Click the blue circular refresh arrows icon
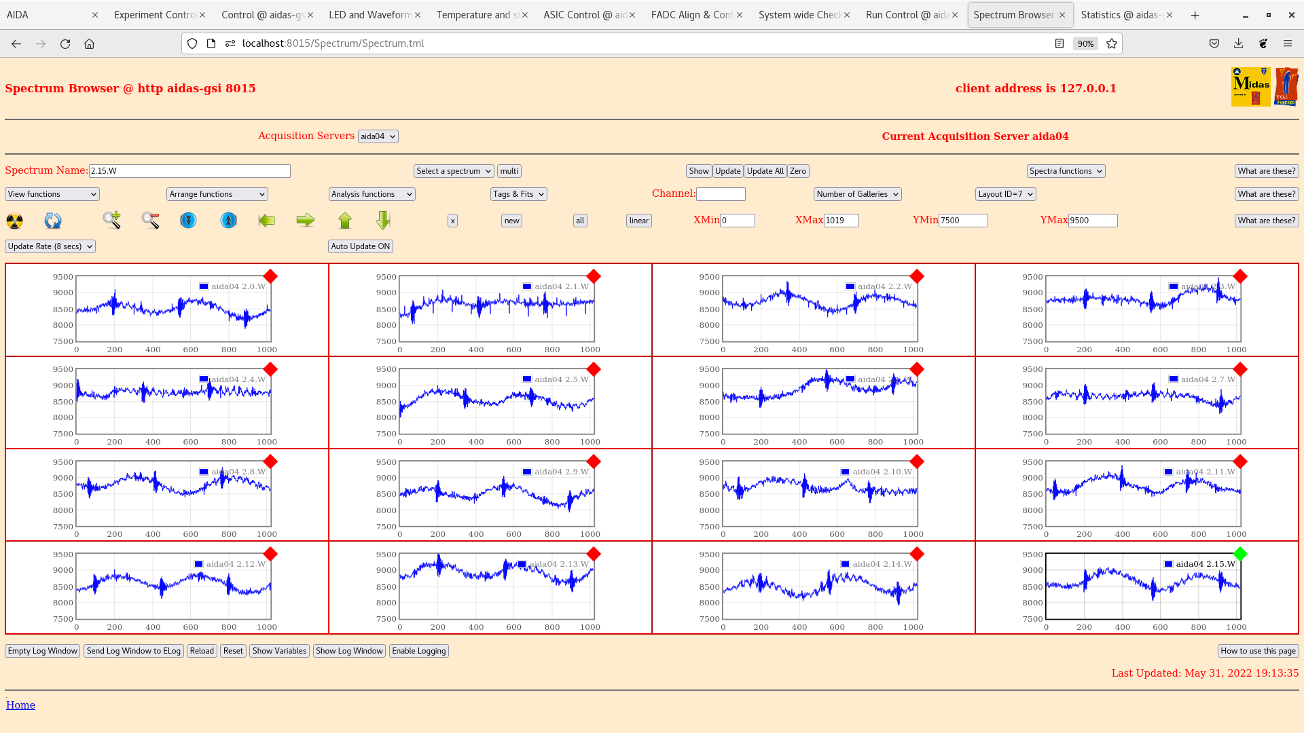Screen dimensions: 1304x733 pos(53,221)
